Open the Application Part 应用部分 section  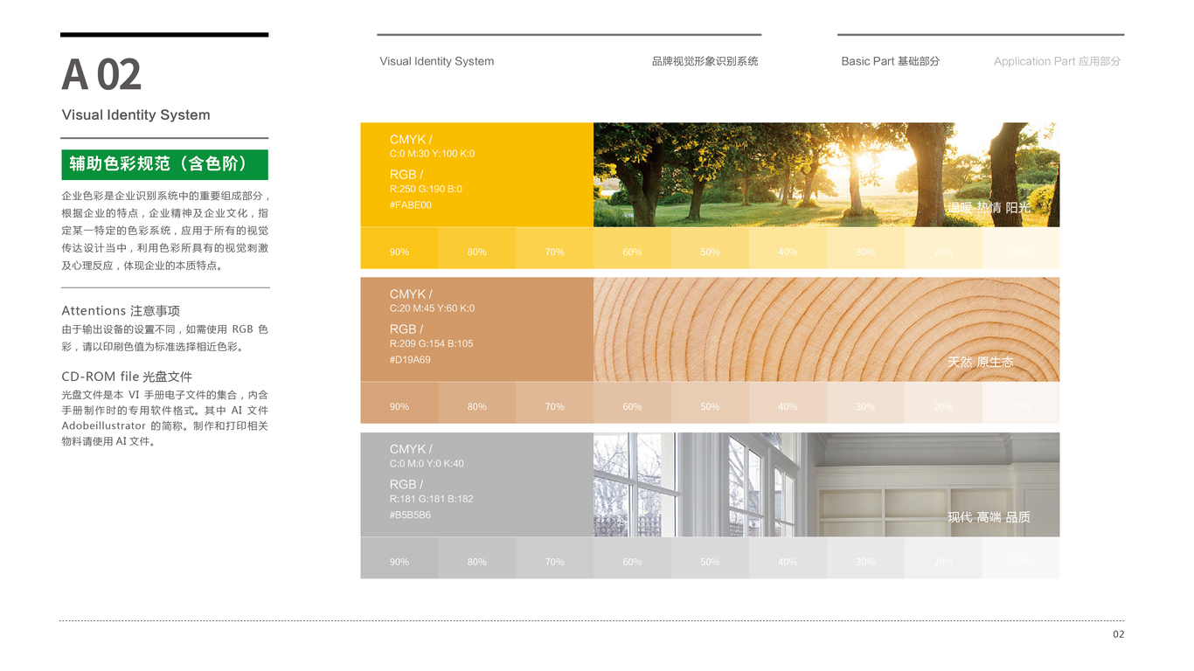click(1057, 61)
